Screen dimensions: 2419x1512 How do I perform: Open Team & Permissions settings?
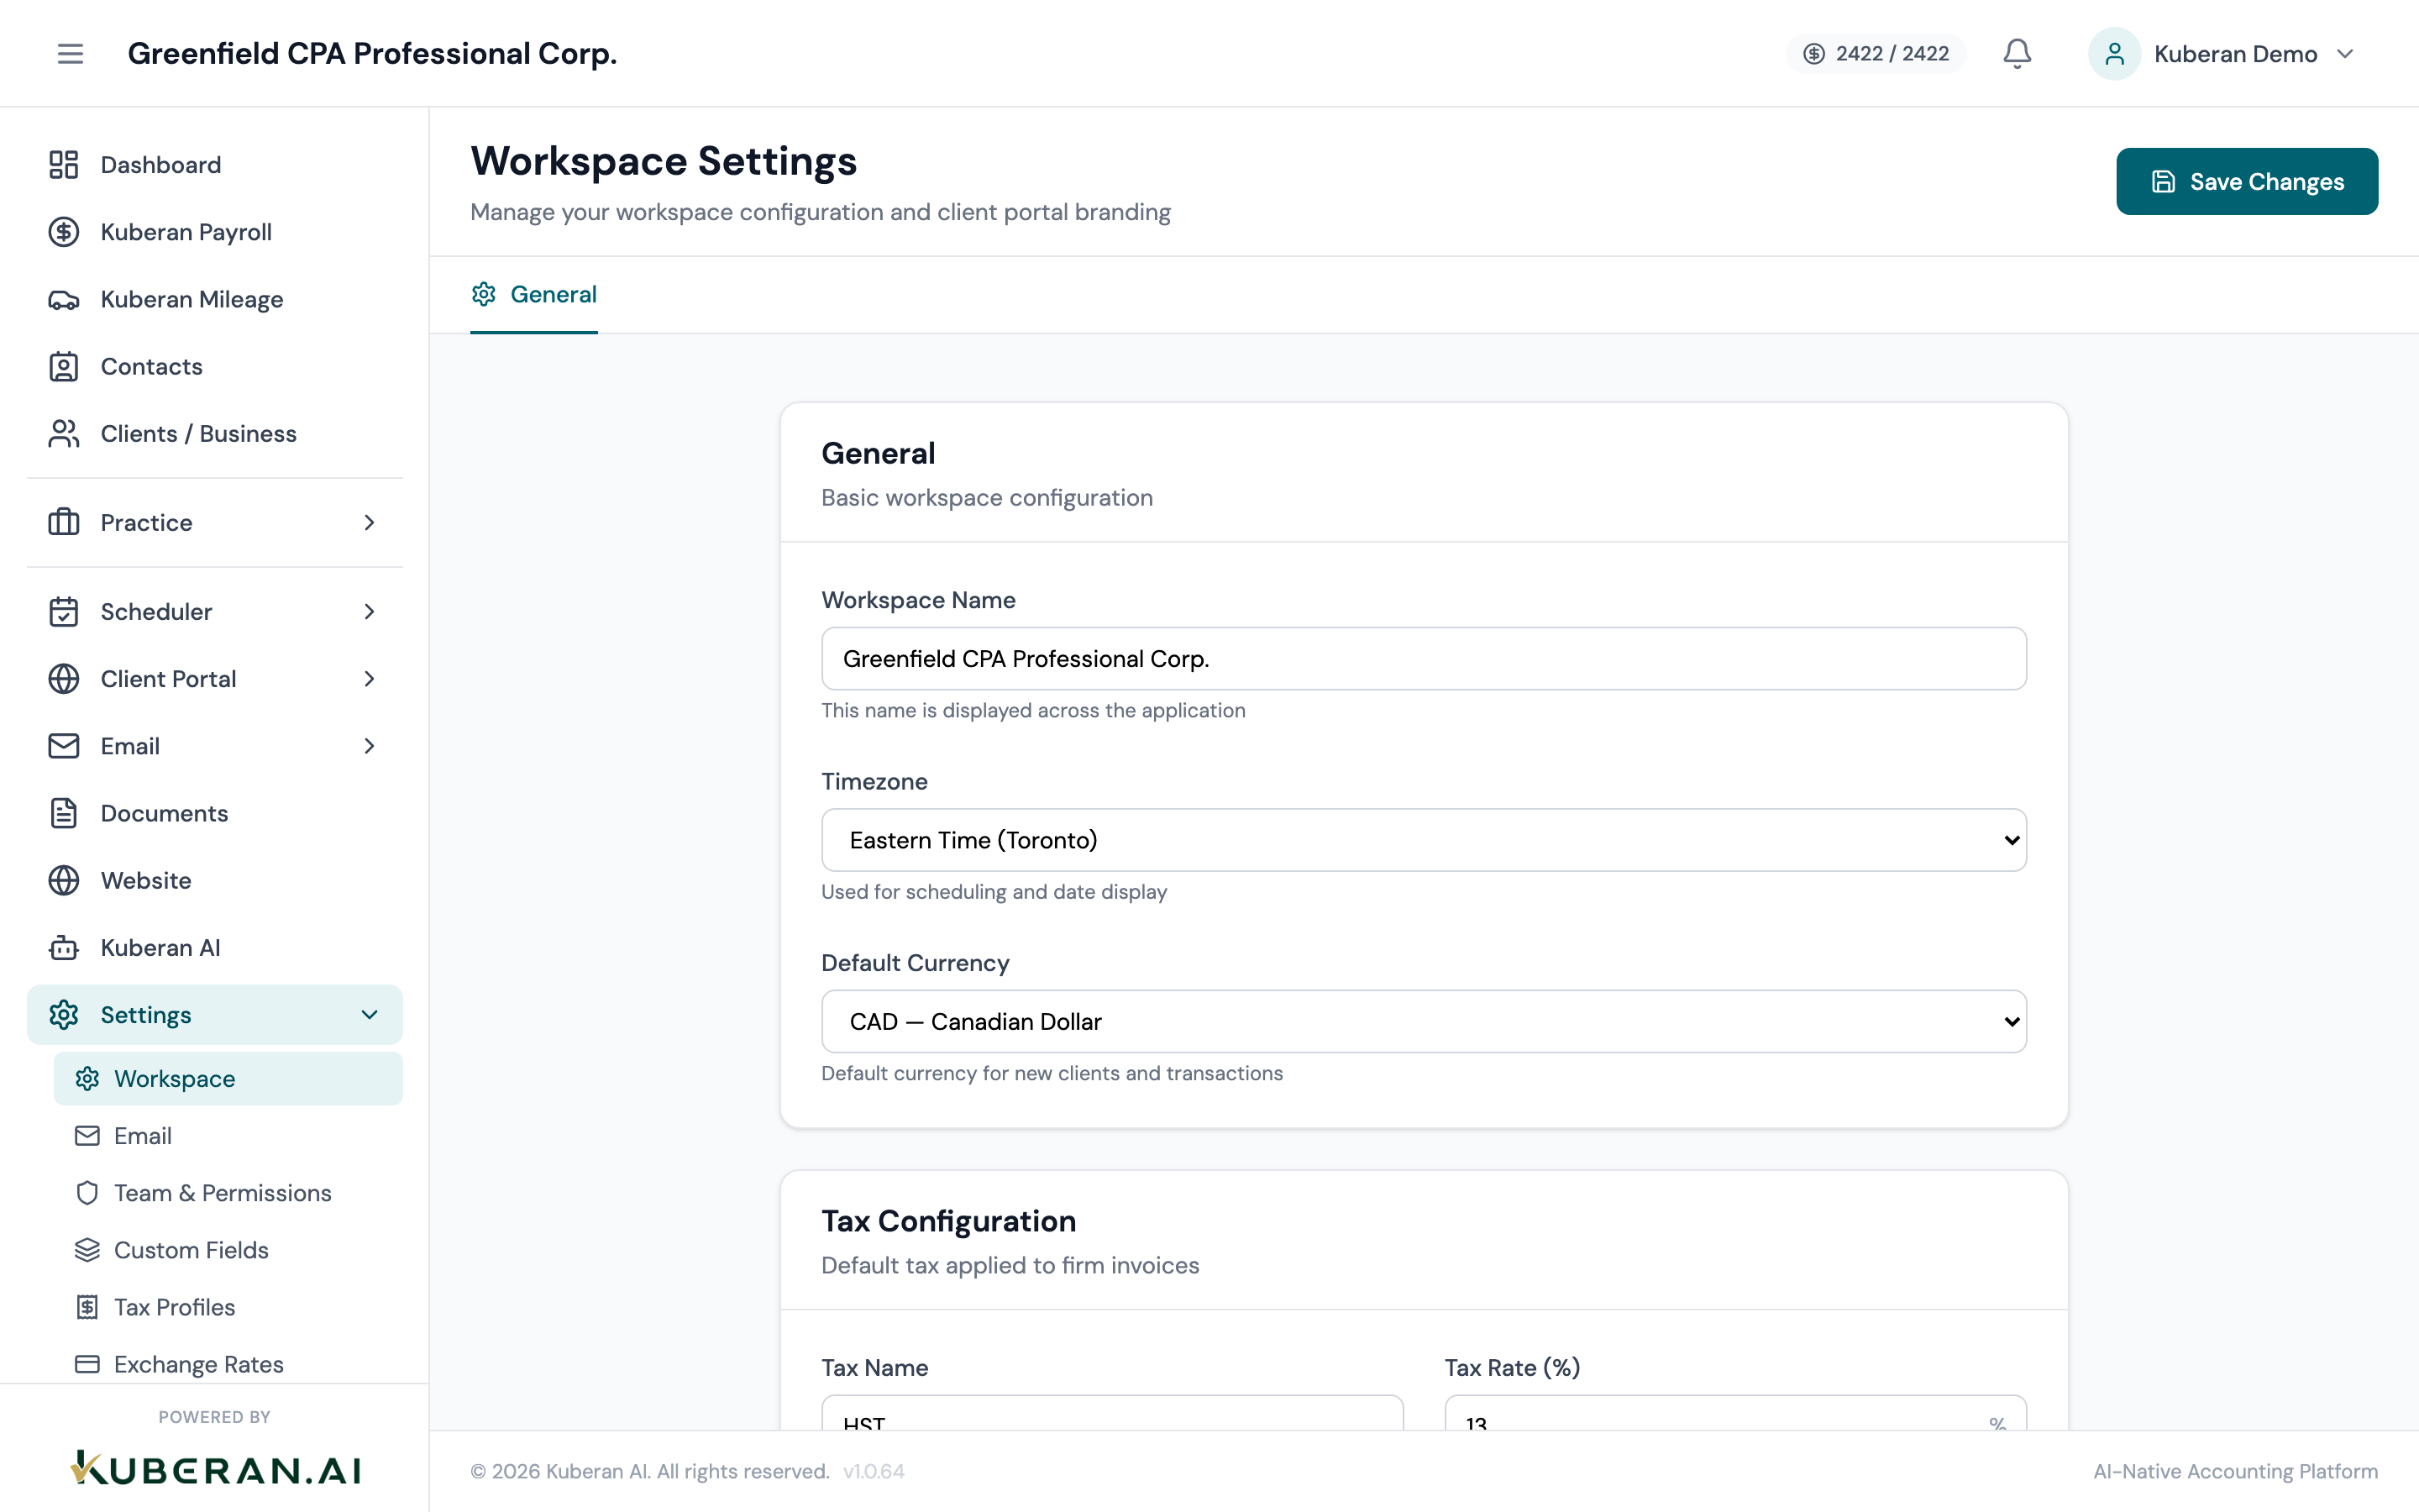[228, 1193]
